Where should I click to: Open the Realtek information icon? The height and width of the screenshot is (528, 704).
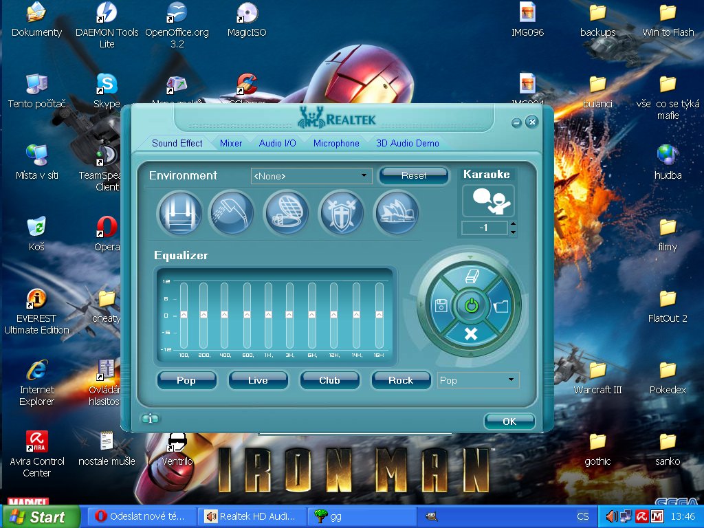(x=150, y=419)
